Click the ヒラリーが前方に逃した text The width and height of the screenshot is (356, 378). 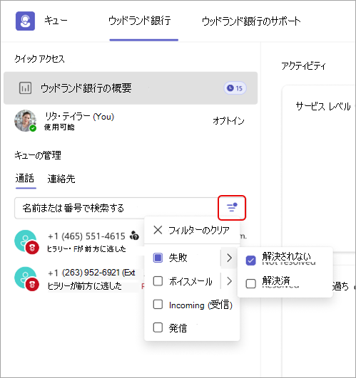click(x=84, y=286)
